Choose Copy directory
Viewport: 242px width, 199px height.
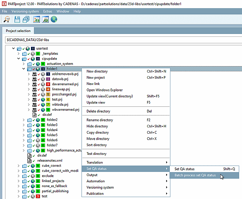coord(126,133)
